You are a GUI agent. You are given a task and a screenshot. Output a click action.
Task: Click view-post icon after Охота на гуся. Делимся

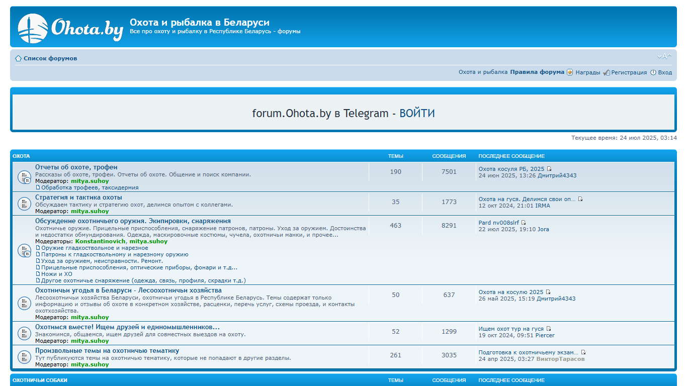[x=580, y=199]
